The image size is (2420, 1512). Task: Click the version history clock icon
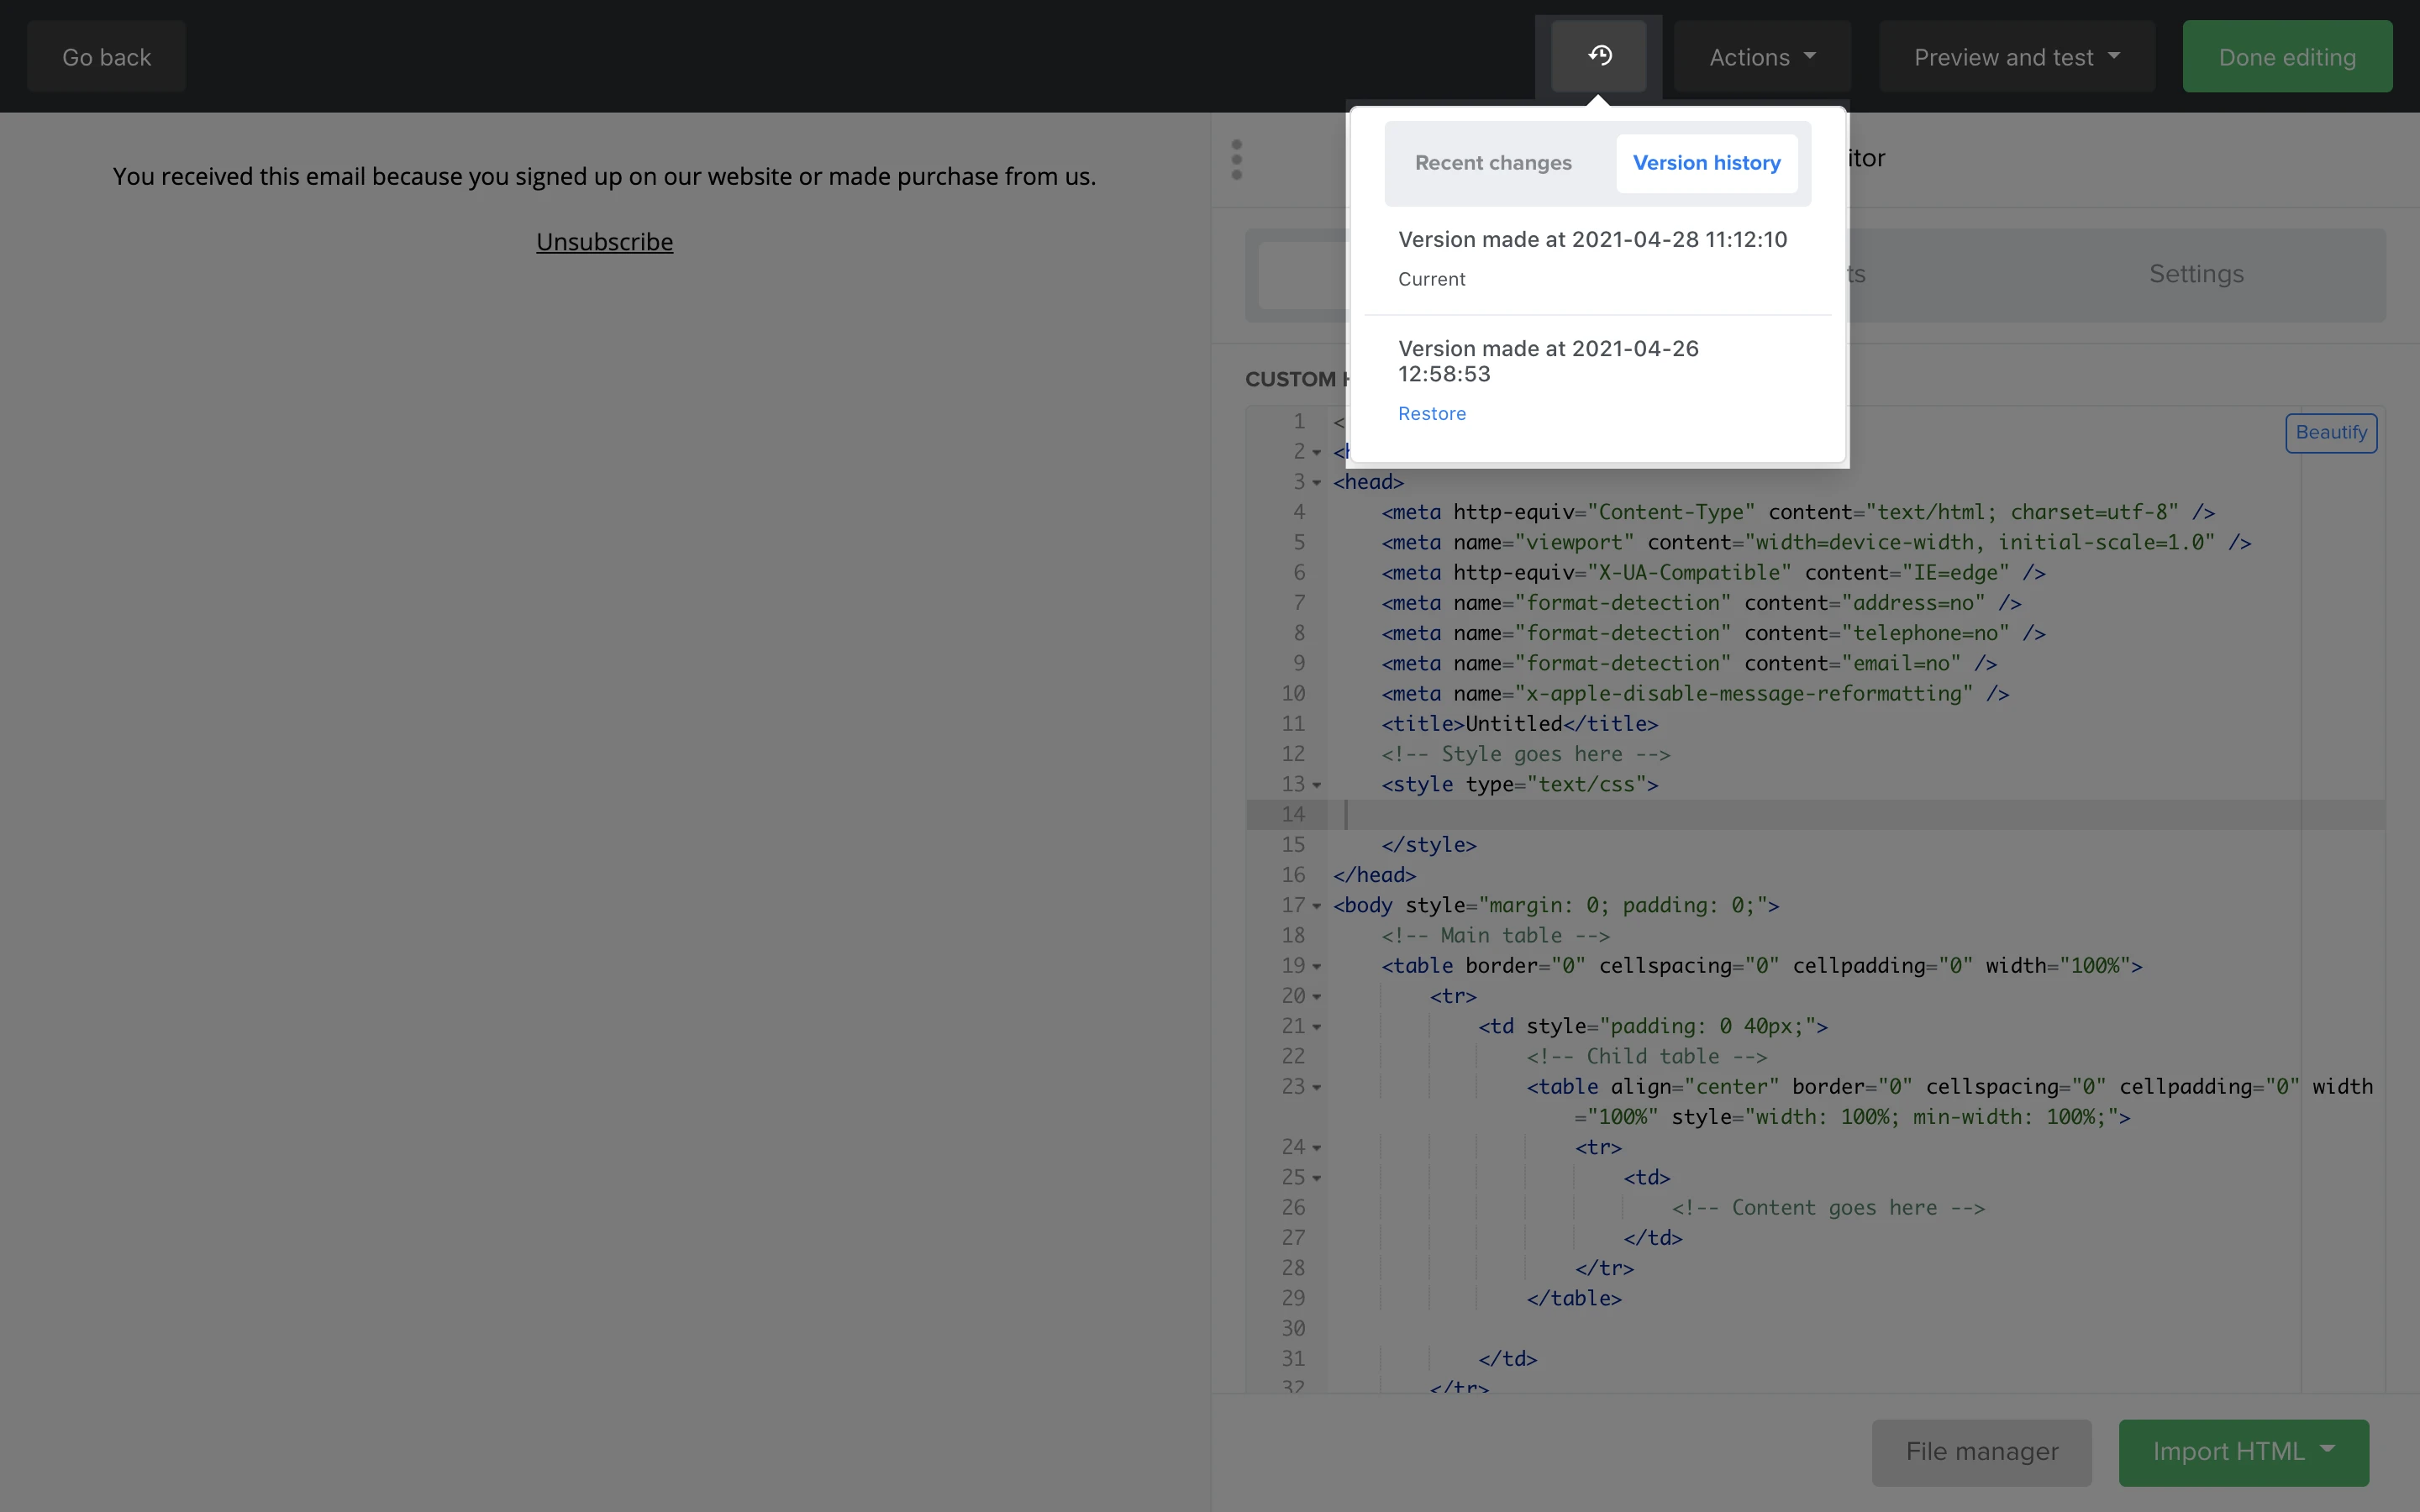tap(1598, 56)
